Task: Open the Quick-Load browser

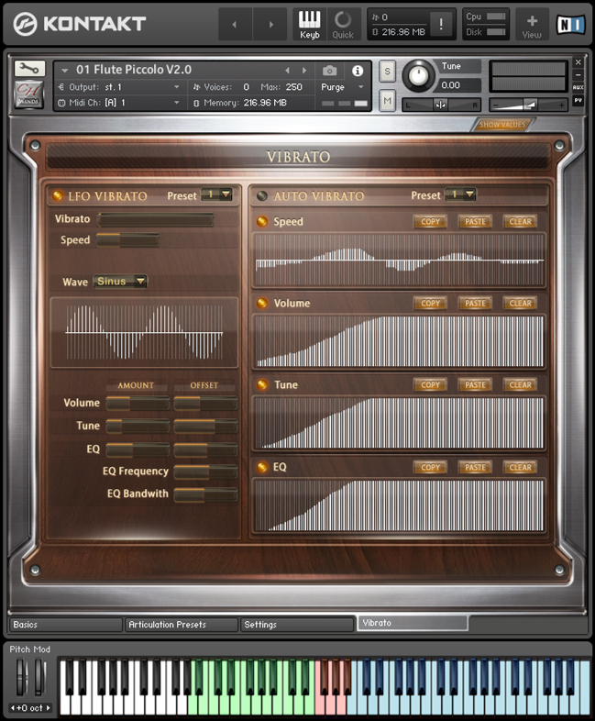Action: pyautogui.click(x=343, y=25)
